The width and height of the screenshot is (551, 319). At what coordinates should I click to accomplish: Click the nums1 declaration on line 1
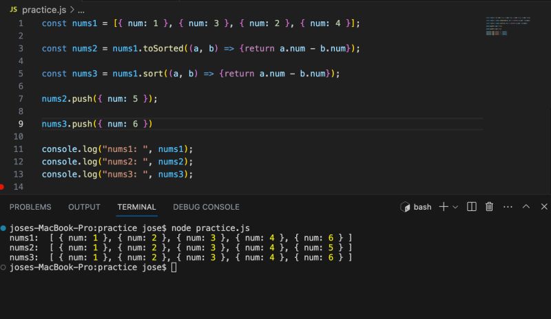tap(201, 23)
